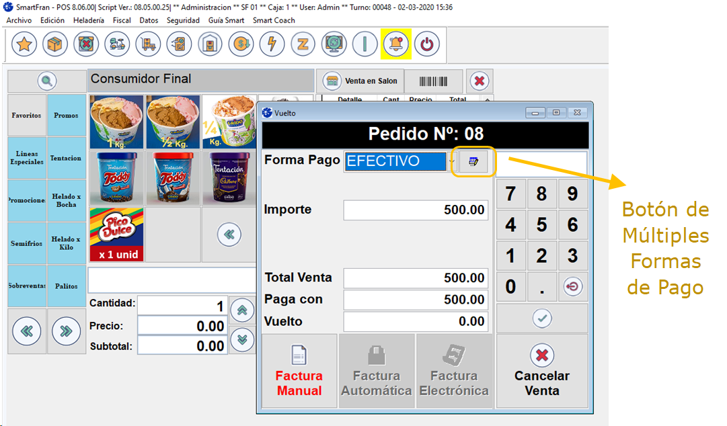Click the red power button icon
This screenshot has width=727, height=426.
[427, 45]
